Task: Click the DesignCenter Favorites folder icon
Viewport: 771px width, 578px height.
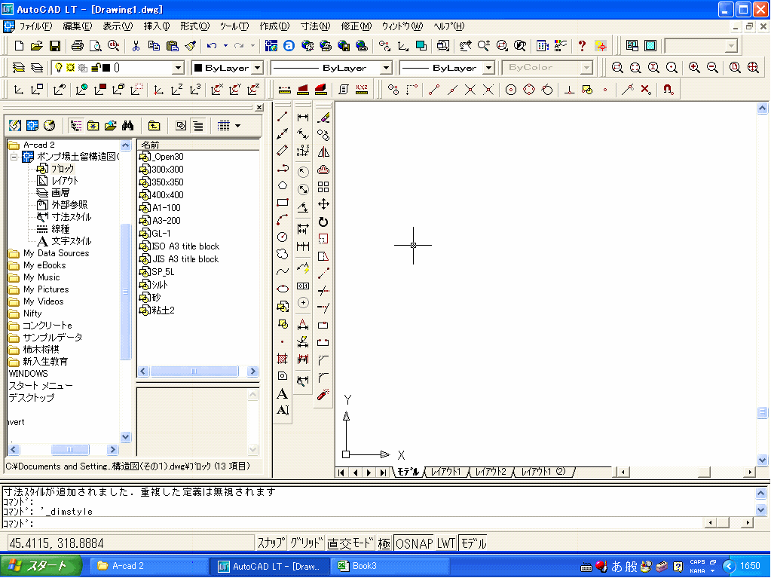Action: (93, 126)
